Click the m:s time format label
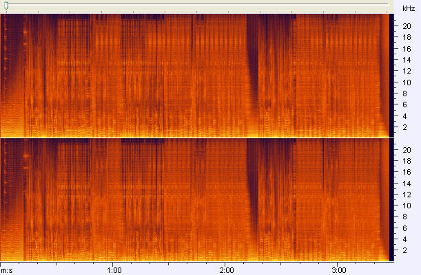The width and height of the screenshot is (421, 275). click(x=7, y=269)
